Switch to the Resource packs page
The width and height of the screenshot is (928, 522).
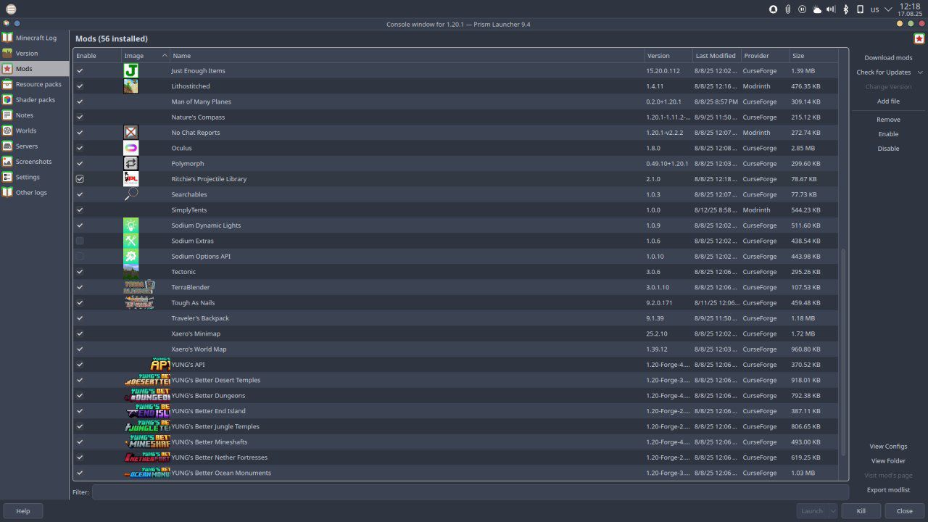pyautogui.click(x=35, y=84)
